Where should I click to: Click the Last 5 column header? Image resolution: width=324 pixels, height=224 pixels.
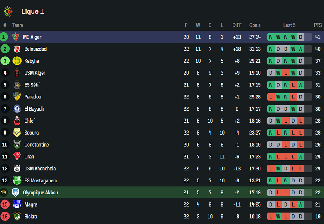[x=289, y=25]
